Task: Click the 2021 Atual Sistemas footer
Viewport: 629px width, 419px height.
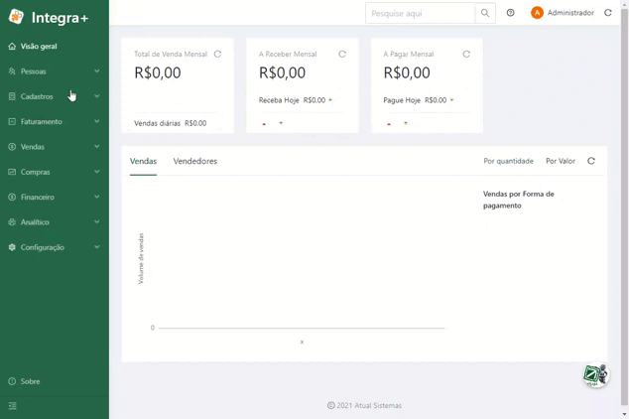Action: (x=365, y=405)
